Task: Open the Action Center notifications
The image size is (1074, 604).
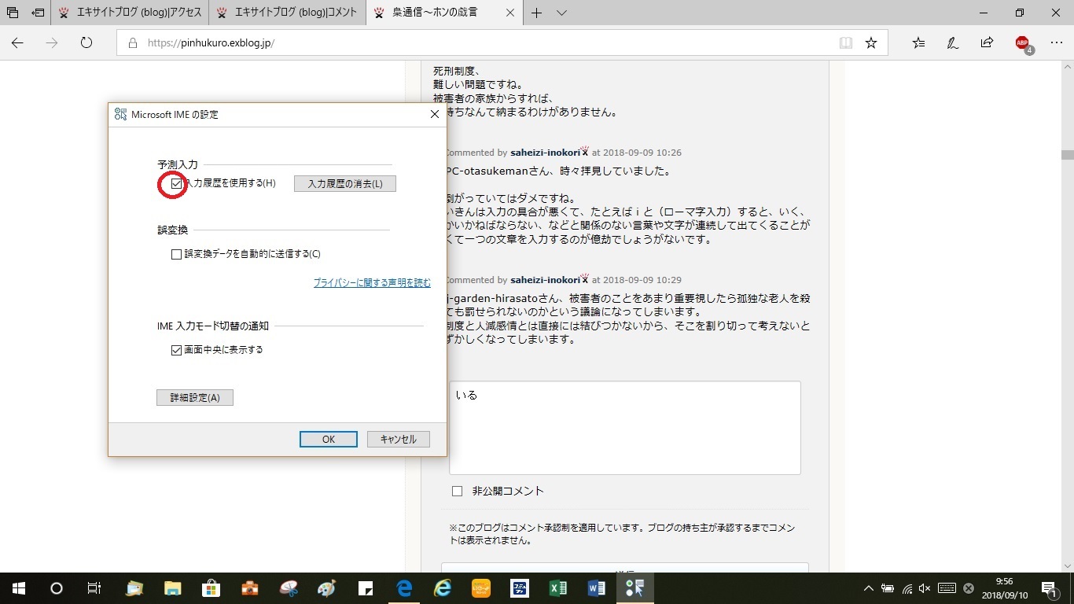Action: point(1050,588)
